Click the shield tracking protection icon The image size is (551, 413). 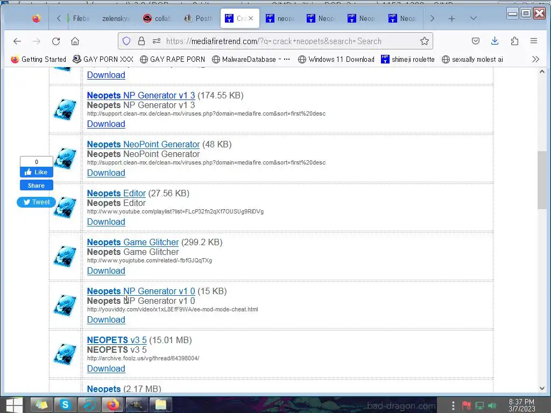[126, 41]
